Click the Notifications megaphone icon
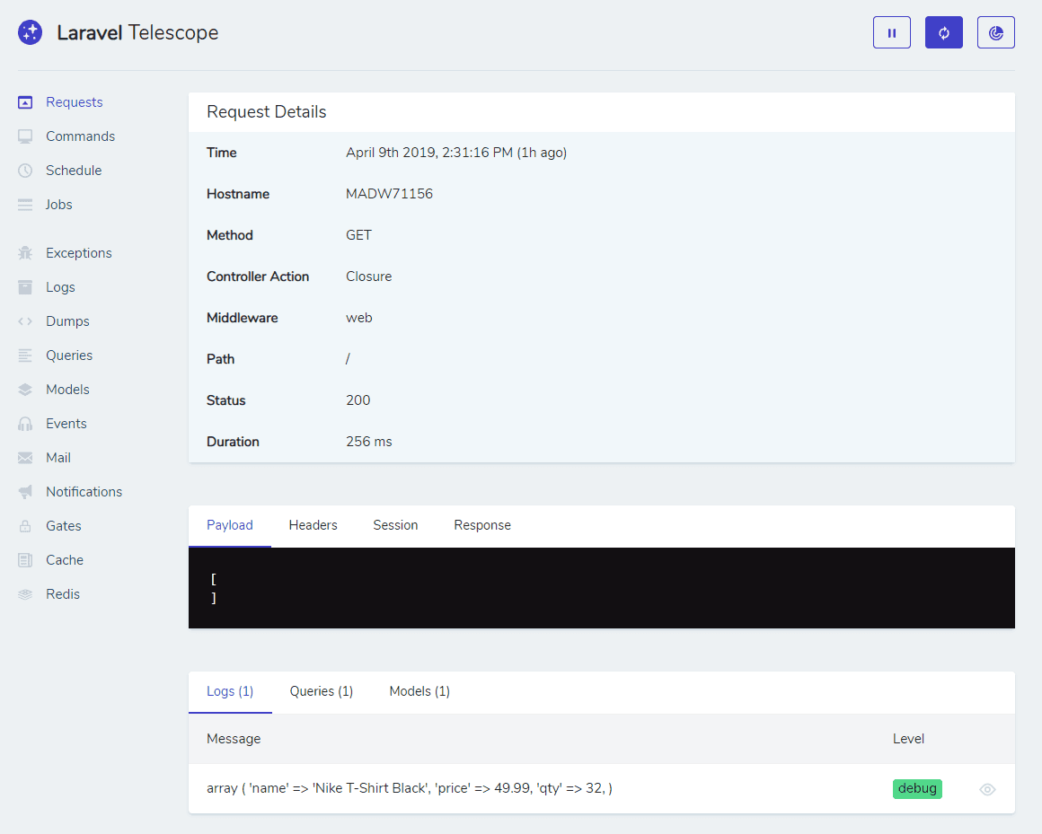 click(24, 491)
